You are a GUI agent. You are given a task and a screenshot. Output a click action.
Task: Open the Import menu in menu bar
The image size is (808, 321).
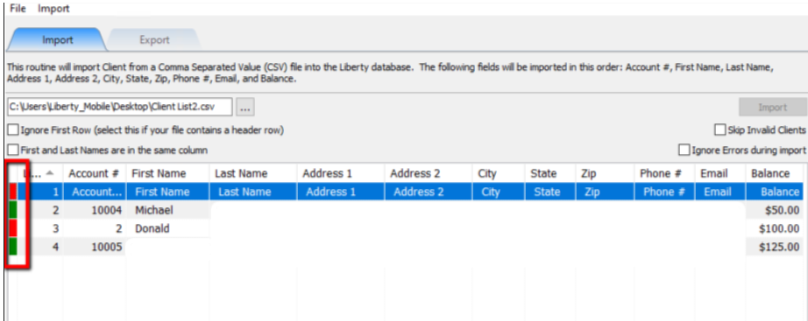[x=53, y=8]
